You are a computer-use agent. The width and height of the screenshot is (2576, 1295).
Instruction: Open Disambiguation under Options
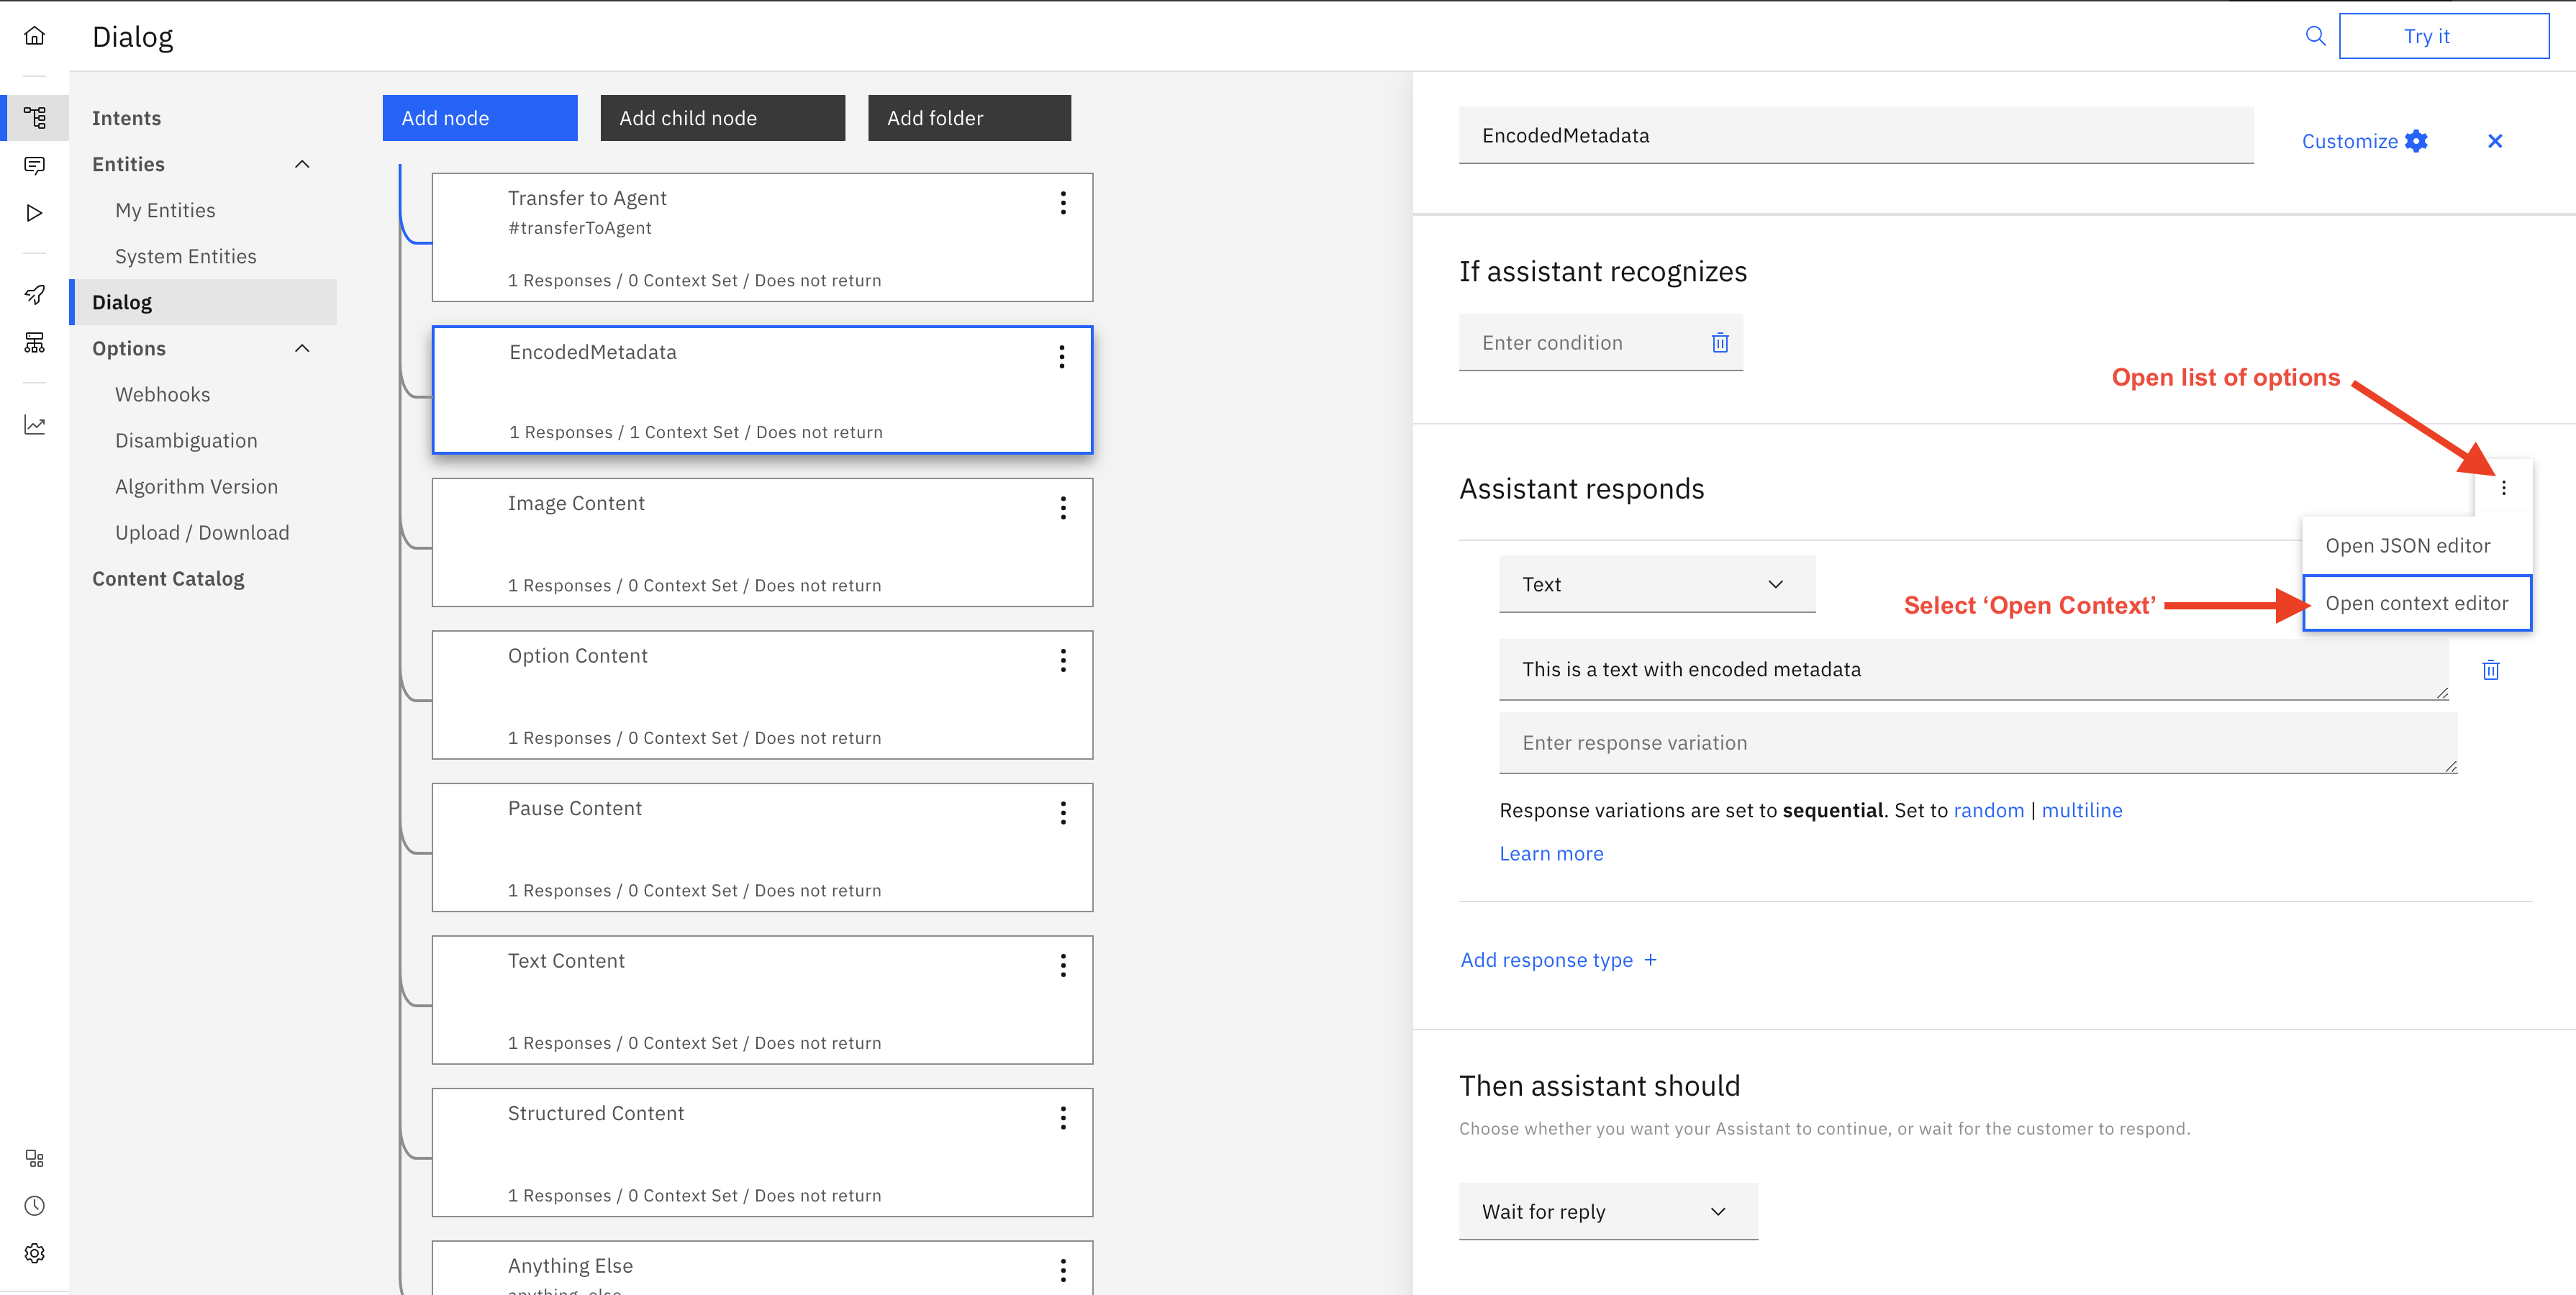(186, 440)
